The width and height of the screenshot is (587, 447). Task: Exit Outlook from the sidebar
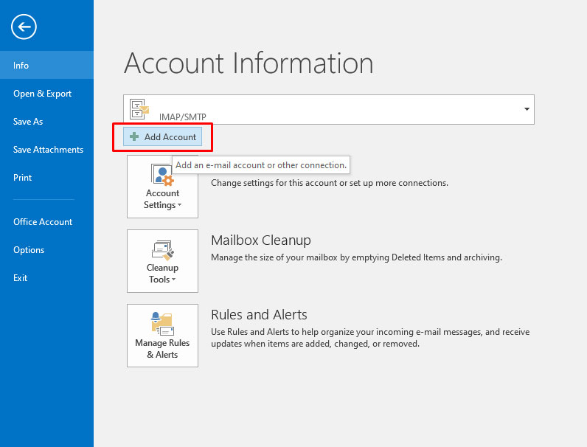[x=46, y=278]
